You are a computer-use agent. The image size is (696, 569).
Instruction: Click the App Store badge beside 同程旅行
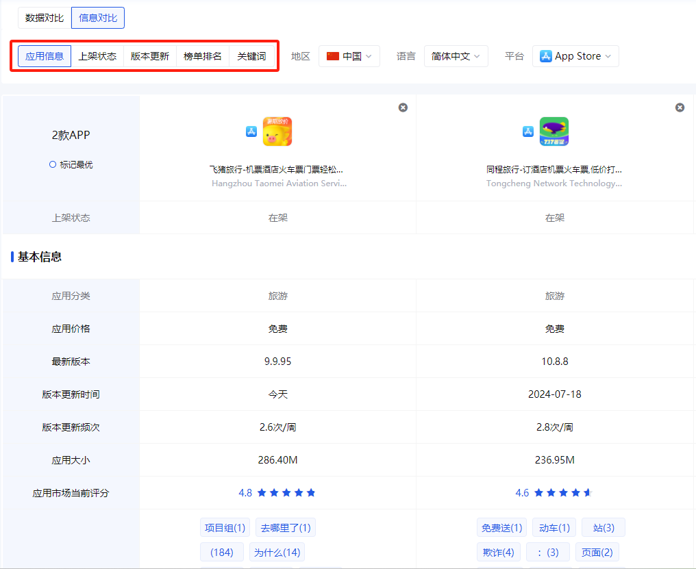pos(528,131)
